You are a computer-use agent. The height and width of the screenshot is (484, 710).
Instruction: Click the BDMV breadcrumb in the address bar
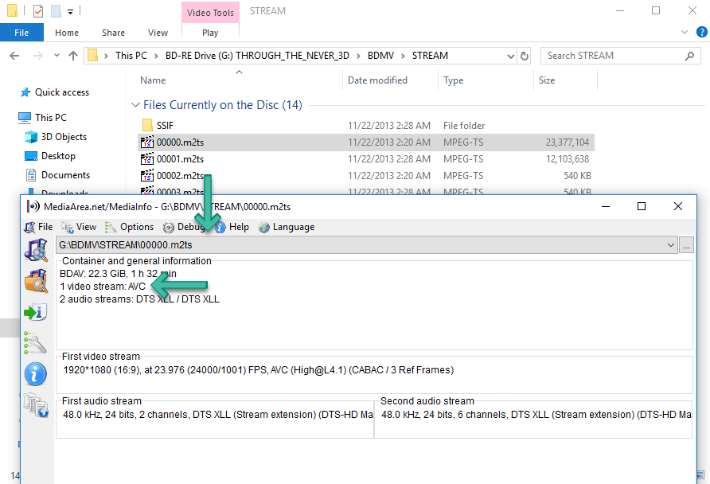(x=380, y=56)
